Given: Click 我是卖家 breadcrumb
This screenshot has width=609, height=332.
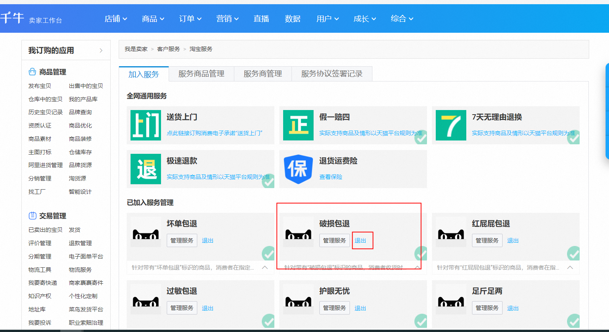Looking at the screenshot, I should (136, 49).
